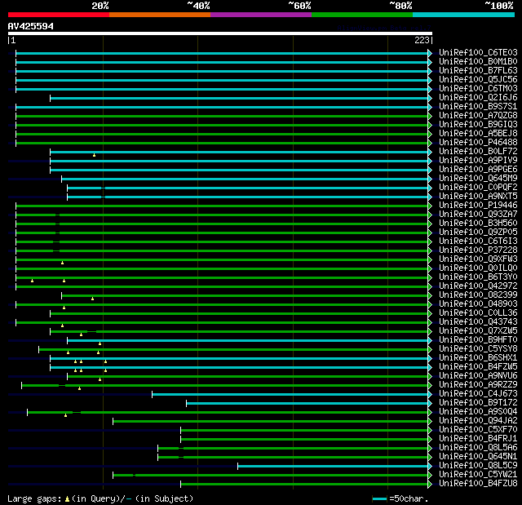The image size is (522, 505).
Task: Click the UniRef100_O82399 entry
Action: [478, 295]
